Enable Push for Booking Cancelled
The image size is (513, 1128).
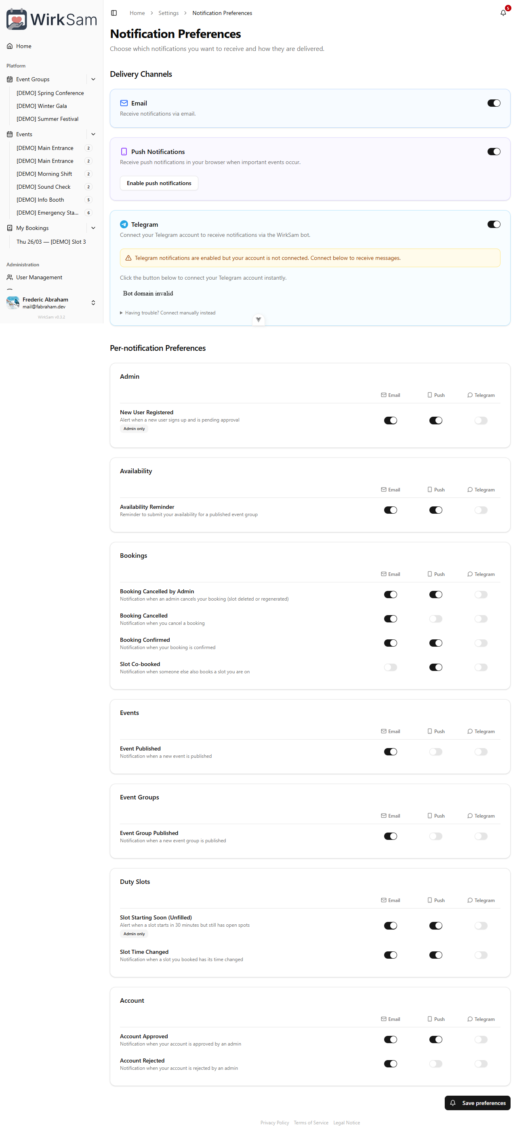[436, 619]
